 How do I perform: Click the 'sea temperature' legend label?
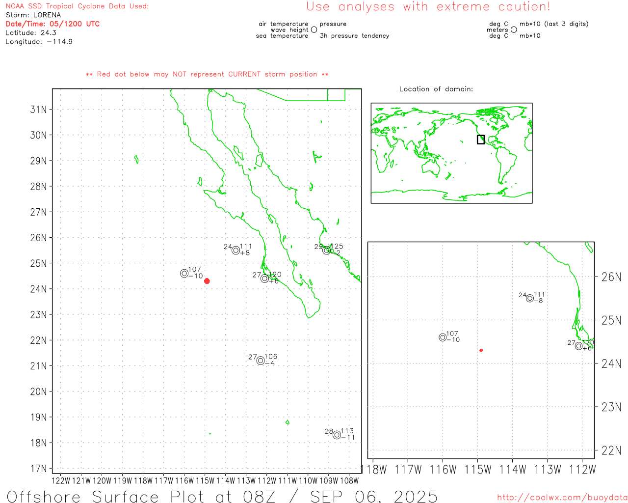coord(282,36)
